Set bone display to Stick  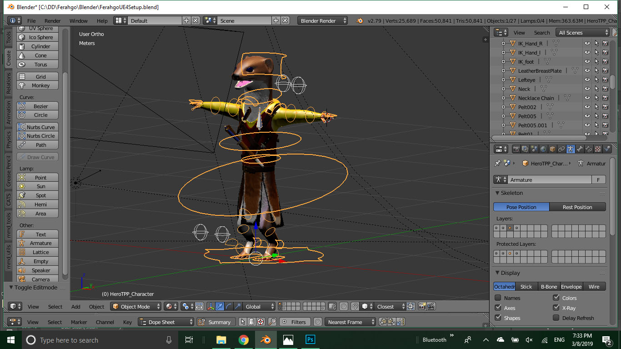click(x=526, y=287)
